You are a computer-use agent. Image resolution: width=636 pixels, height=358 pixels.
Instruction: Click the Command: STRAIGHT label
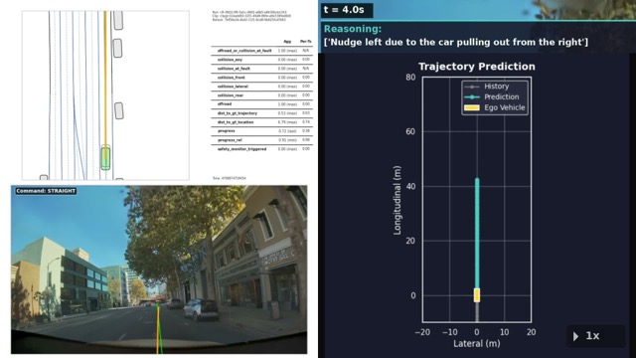pyautogui.click(x=46, y=191)
